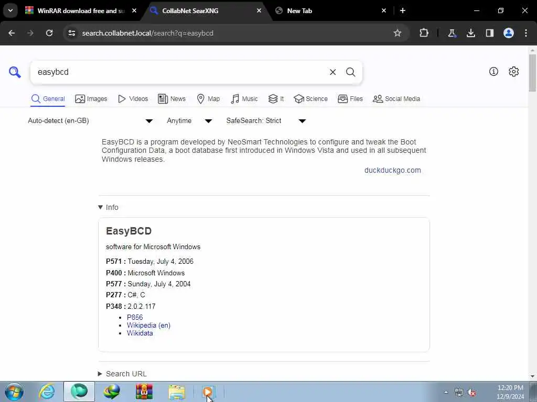537x402 pixels.
Task: Collapse the Info section
Action: [108, 207]
